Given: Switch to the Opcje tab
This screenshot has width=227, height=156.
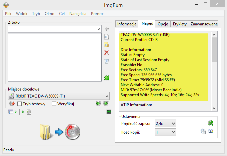Looking at the screenshot, I should click(x=163, y=24).
